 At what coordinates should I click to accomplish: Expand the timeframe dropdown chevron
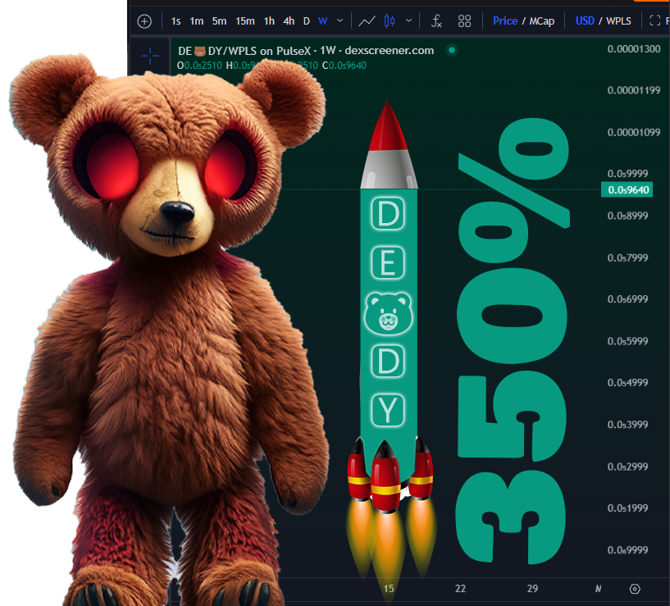pos(340,21)
